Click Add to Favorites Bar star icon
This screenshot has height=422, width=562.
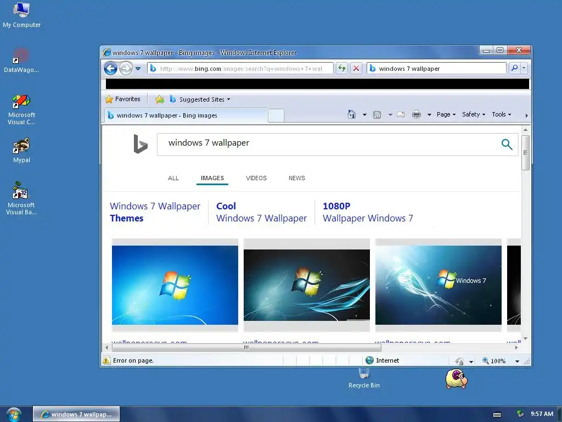[160, 99]
